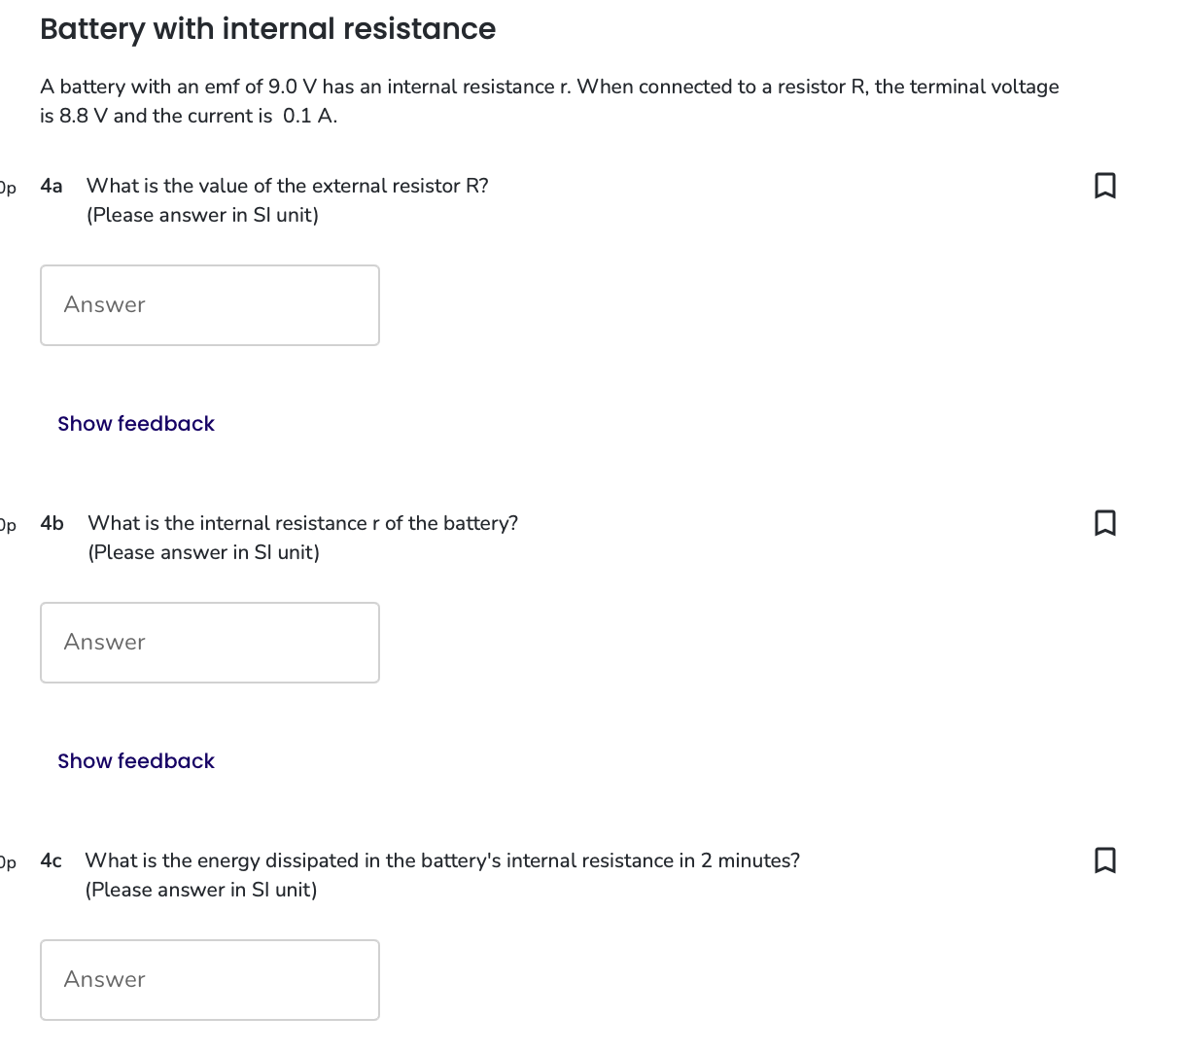This screenshot has width=1186, height=1052.
Task: Focus the Answer box for question 4b
Action: point(210,643)
